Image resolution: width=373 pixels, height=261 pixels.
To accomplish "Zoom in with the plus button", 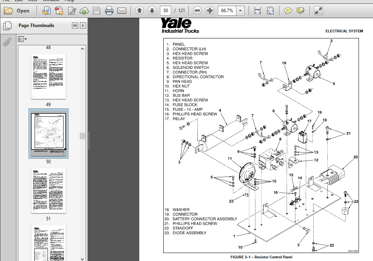I will pyautogui.click(x=210, y=10).
